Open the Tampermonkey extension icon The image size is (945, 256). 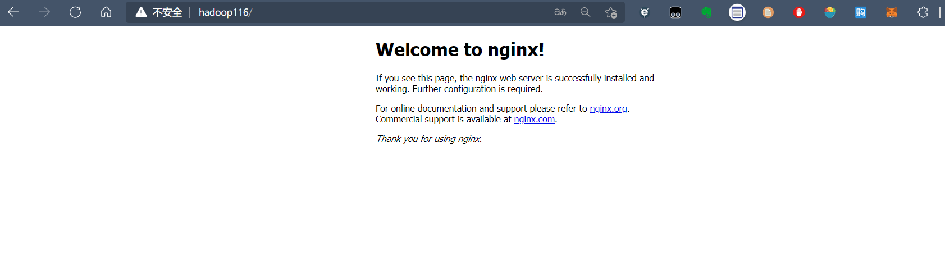click(675, 12)
